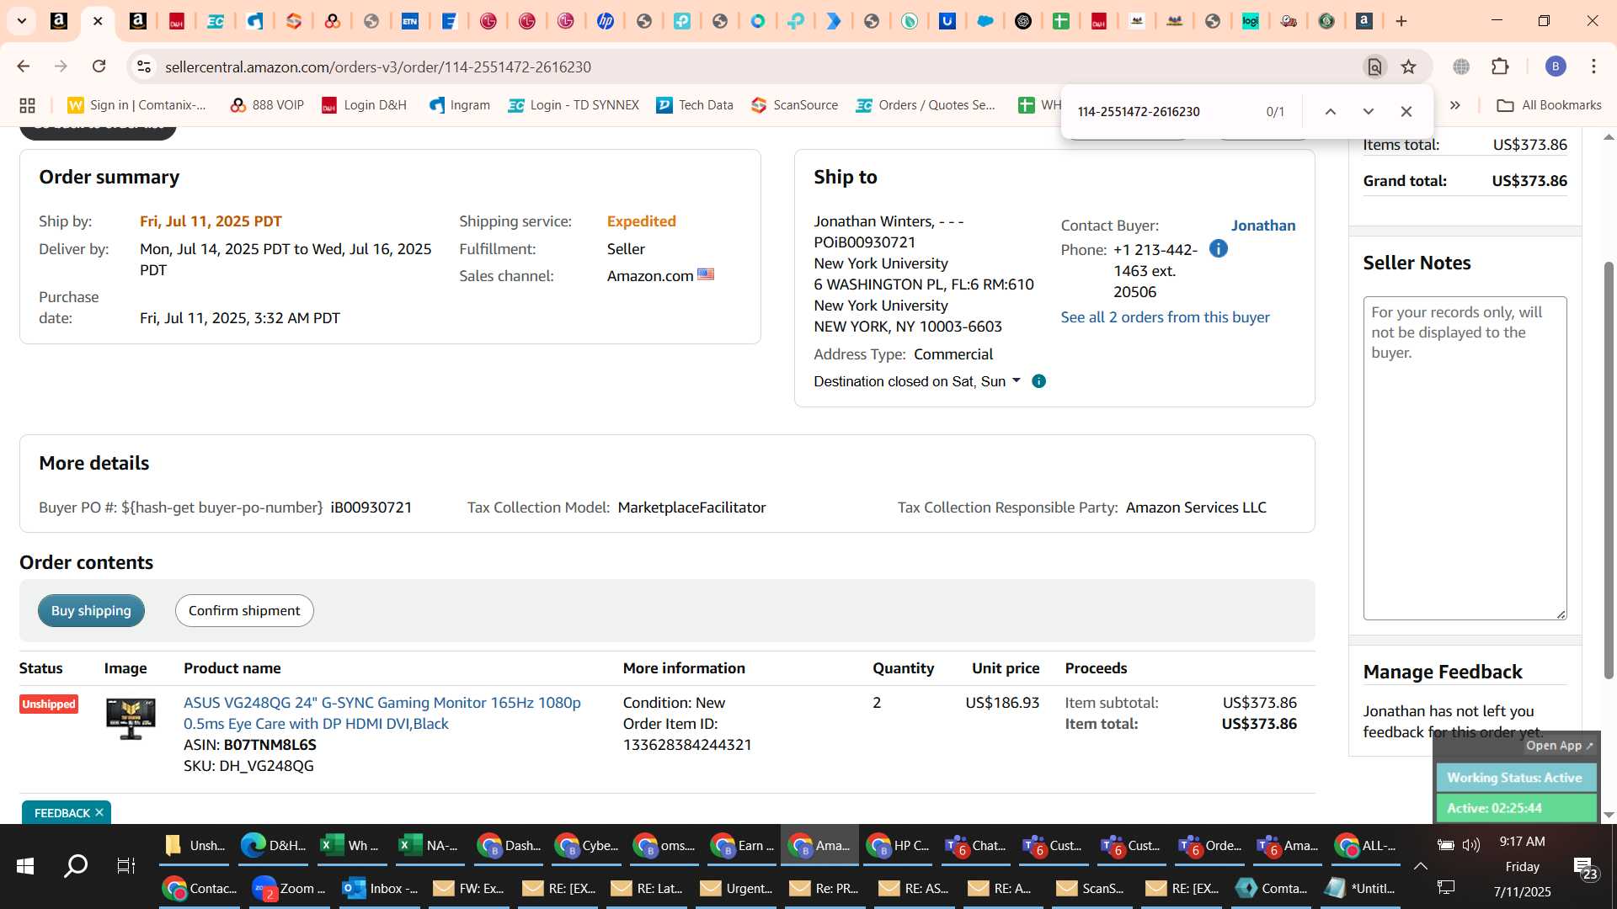Go to next find-in-page match
The width and height of the screenshot is (1617, 909).
tap(1369, 111)
